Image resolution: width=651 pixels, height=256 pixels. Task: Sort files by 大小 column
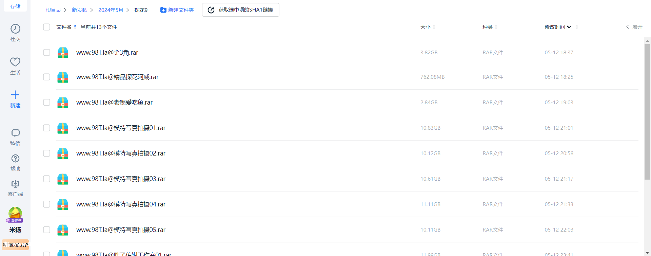click(x=426, y=27)
